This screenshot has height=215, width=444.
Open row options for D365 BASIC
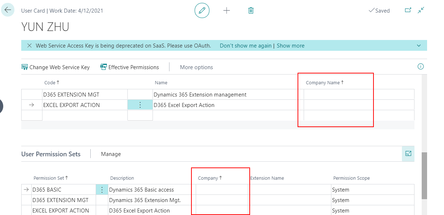coord(102,189)
